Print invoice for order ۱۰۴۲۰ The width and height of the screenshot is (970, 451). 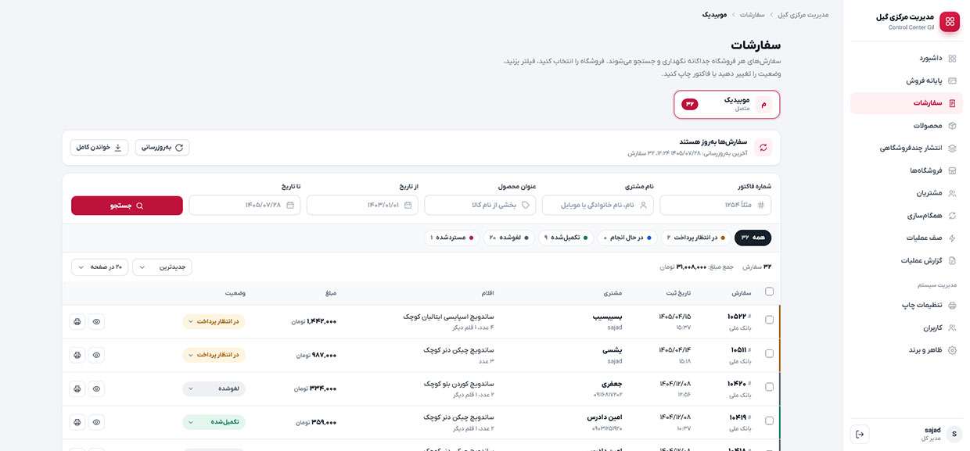pyautogui.click(x=77, y=388)
